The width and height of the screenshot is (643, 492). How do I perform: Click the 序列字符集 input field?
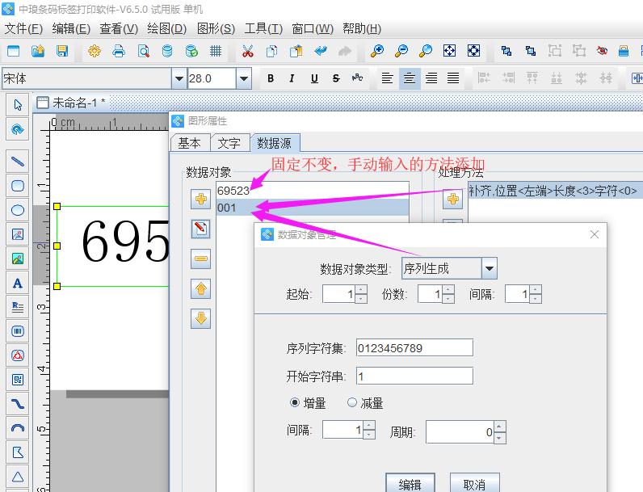(x=414, y=347)
